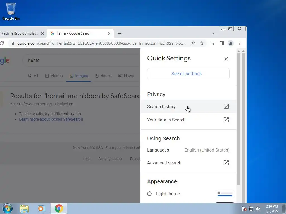Open the Send feedback footer link
The width and height of the screenshot is (286, 214).
tap(110, 159)
